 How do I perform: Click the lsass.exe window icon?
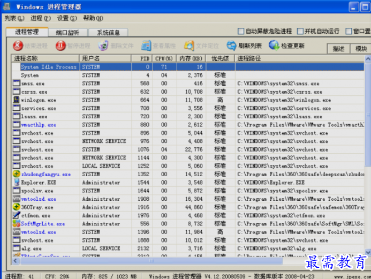[16, 116]
